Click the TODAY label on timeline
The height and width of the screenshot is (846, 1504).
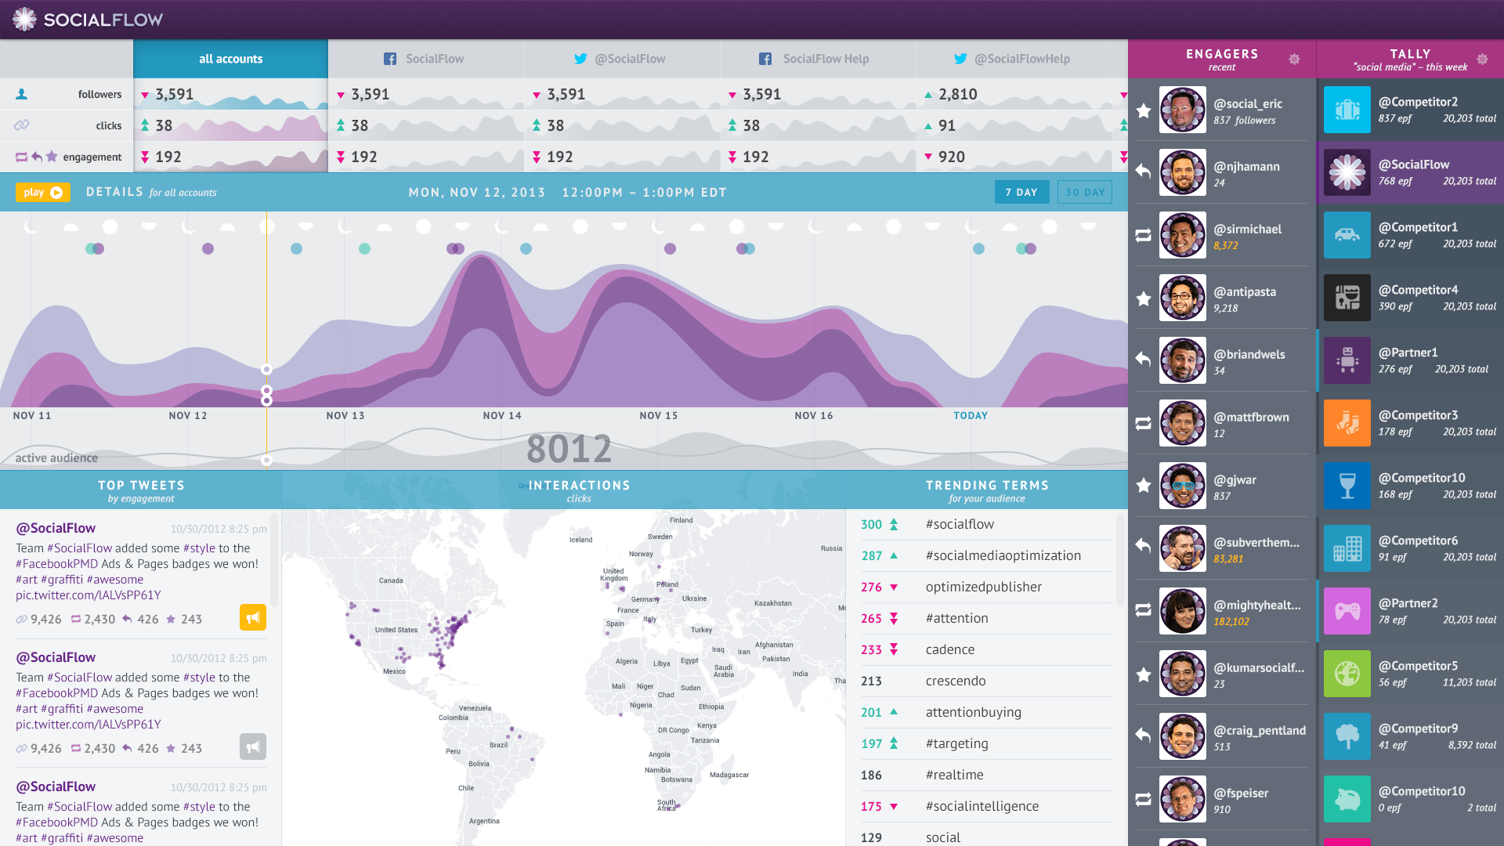tap(971, 416)
